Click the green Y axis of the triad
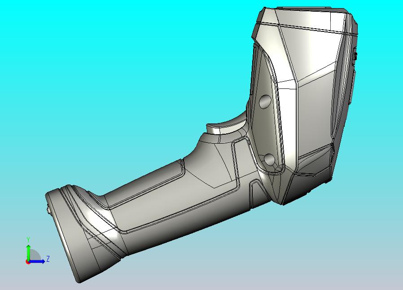The height and width of the screenshot is (290, 403). coord(28,252)
